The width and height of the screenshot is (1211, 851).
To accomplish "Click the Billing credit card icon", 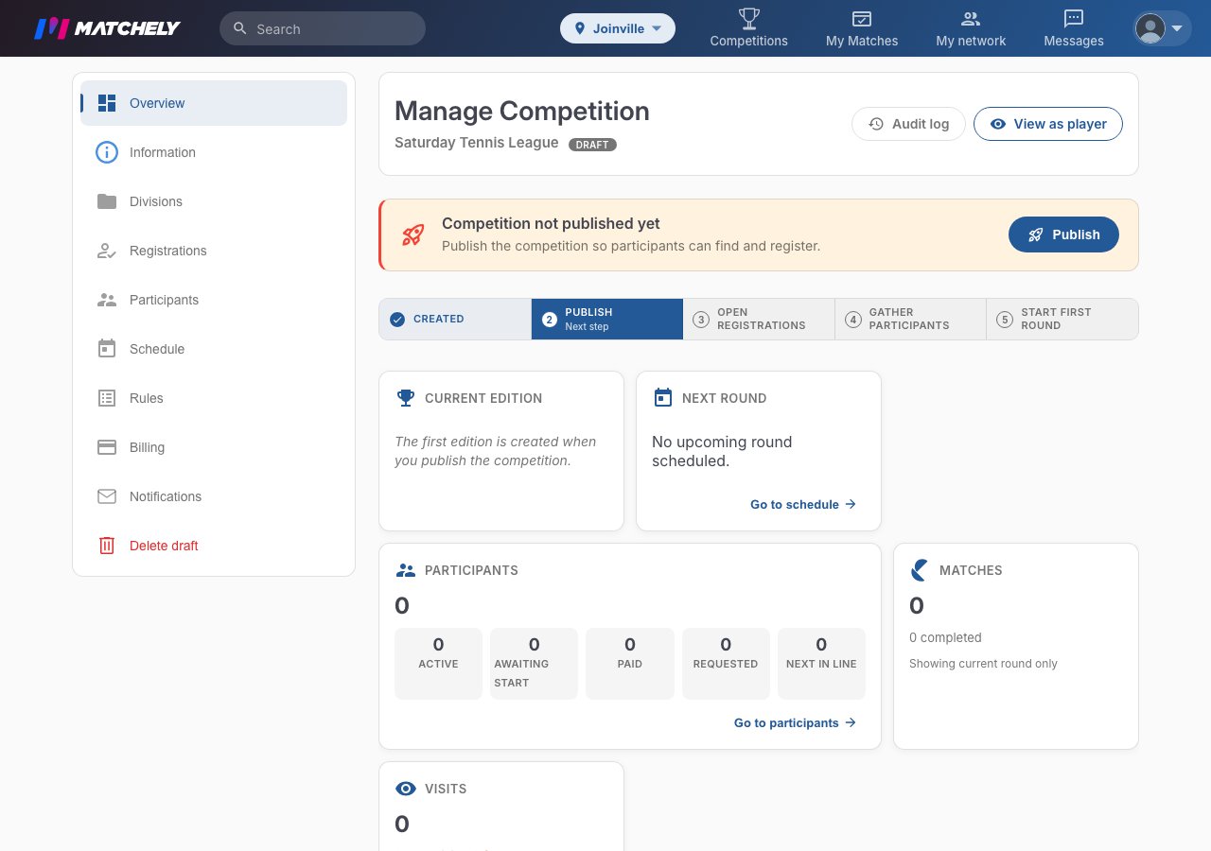I will 107,447.
